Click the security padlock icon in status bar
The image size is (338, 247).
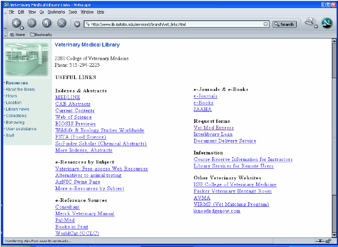pos(328,241)
